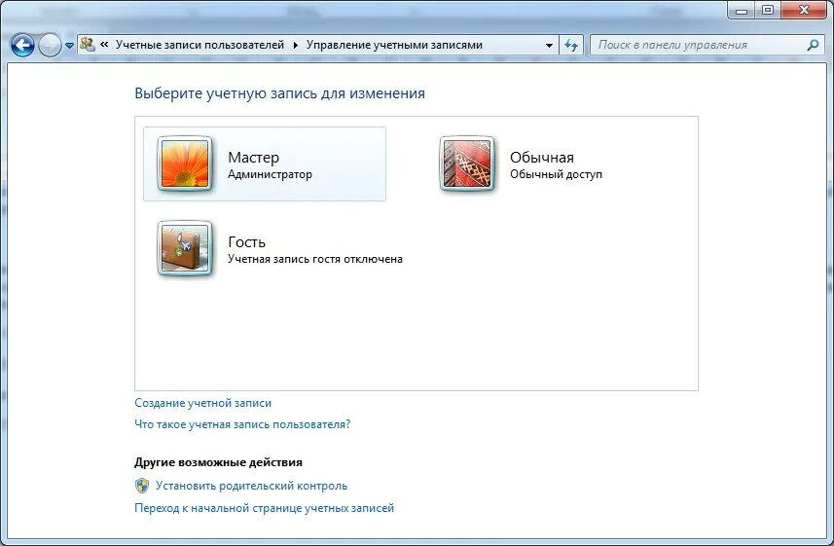Click the magnifier search icon
Screen dimensions: 834x546
point(813,45)
